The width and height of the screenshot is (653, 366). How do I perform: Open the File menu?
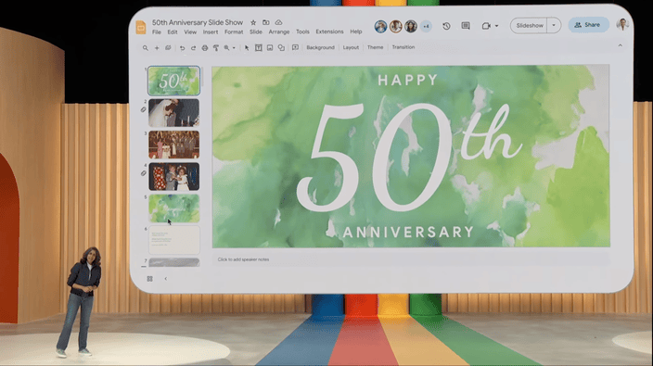point(157,32)
